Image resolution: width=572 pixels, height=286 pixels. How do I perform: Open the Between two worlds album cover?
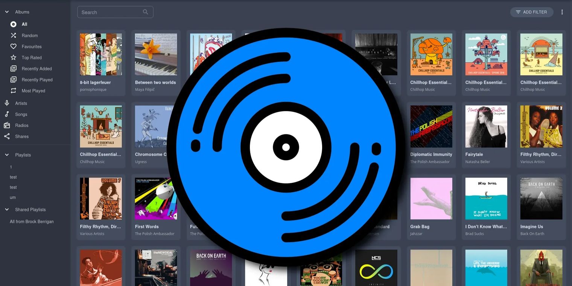pos(156,55)
